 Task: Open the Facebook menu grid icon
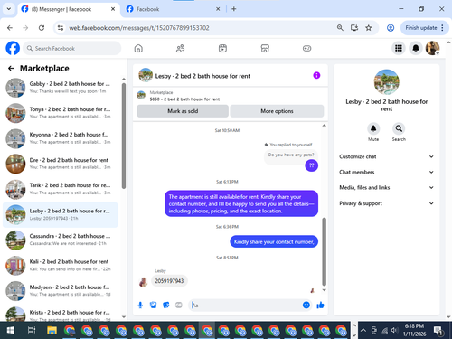[x=399, y=48]
